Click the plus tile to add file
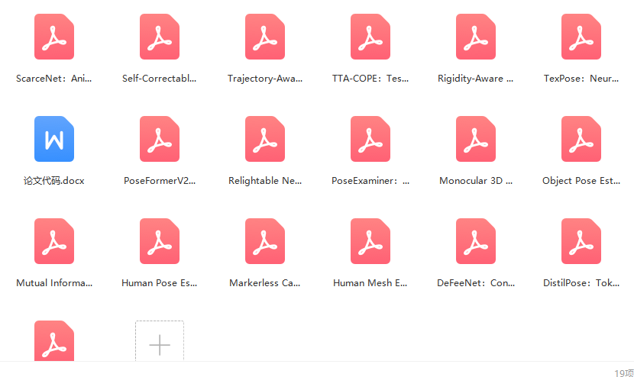This screenshot has height=377, width=634. coord(160,340)
